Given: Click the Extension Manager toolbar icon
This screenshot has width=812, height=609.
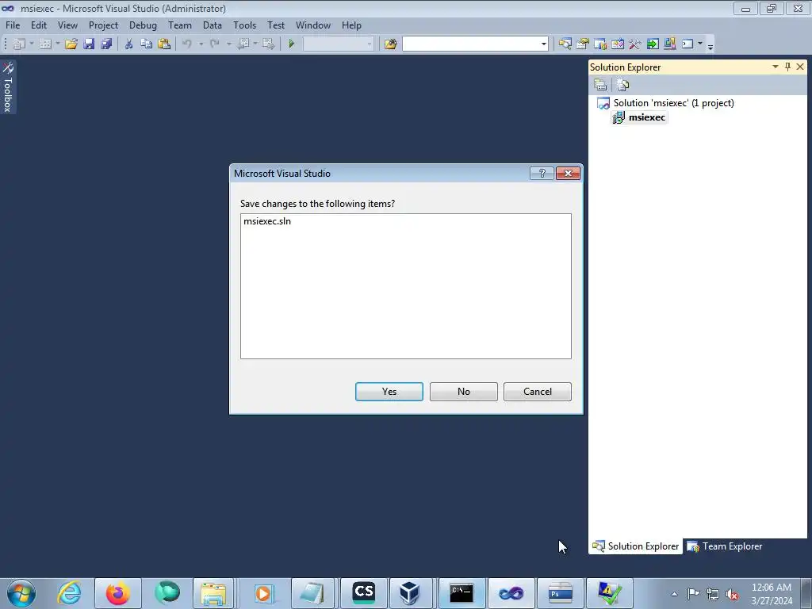Looking at the screenshot, I should [669, 44].
